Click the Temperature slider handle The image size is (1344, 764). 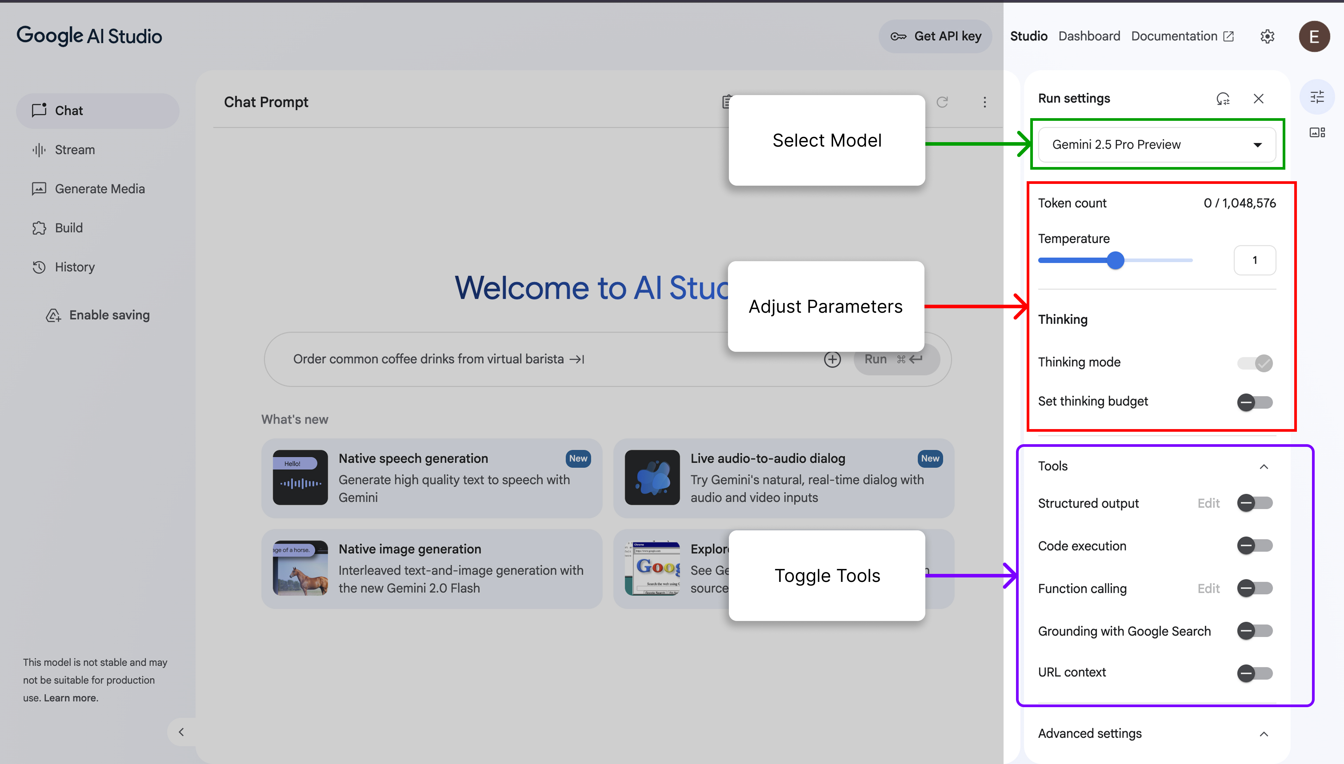click(1115, 260)
